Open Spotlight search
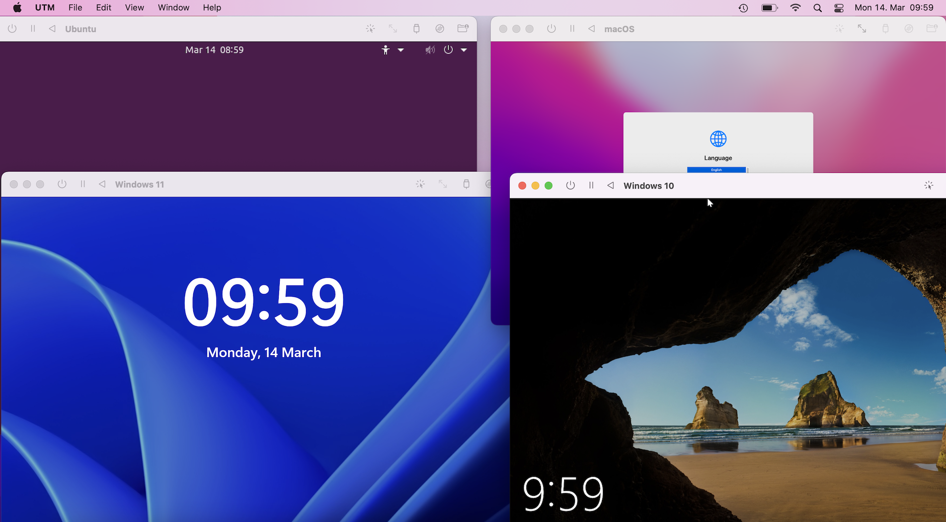The height and width of the screenshot is (522, 946). click(818, 8)
